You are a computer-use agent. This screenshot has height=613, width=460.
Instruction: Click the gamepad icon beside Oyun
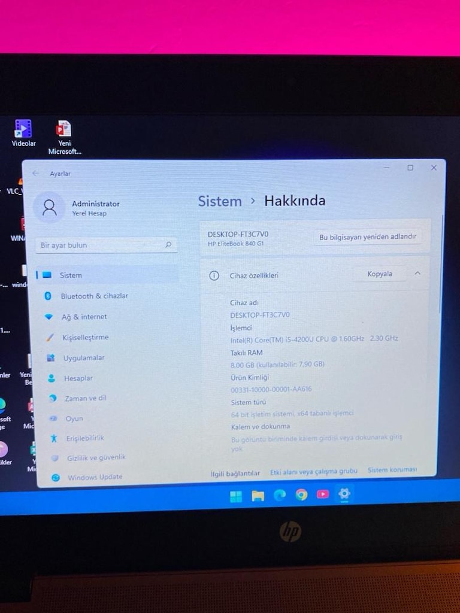pos(53,418)
